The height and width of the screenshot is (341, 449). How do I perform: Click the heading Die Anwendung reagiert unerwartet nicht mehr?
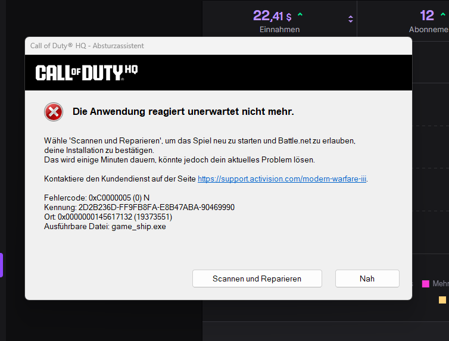tap(183, 111)
